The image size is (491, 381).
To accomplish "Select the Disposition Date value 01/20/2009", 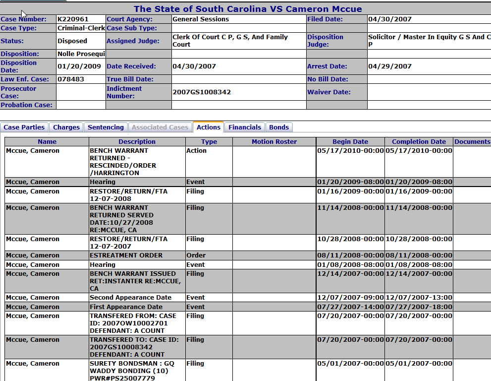I will tap(79, 66).
